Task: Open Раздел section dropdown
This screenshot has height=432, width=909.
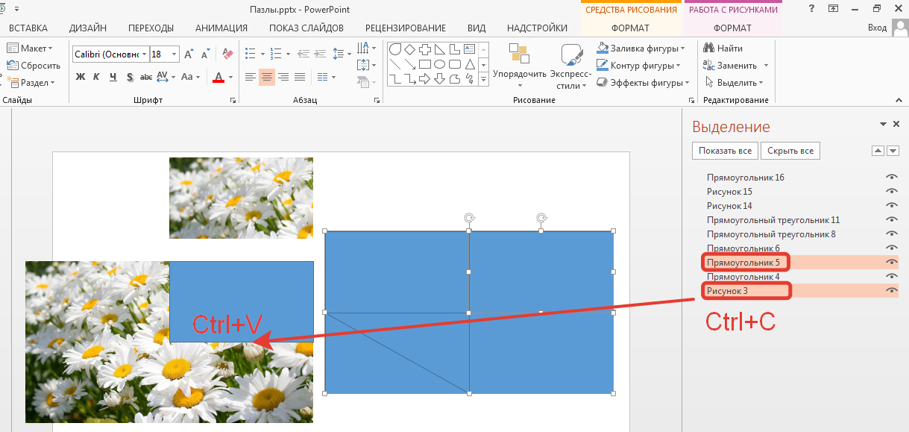Action: [x=31, y=83]
